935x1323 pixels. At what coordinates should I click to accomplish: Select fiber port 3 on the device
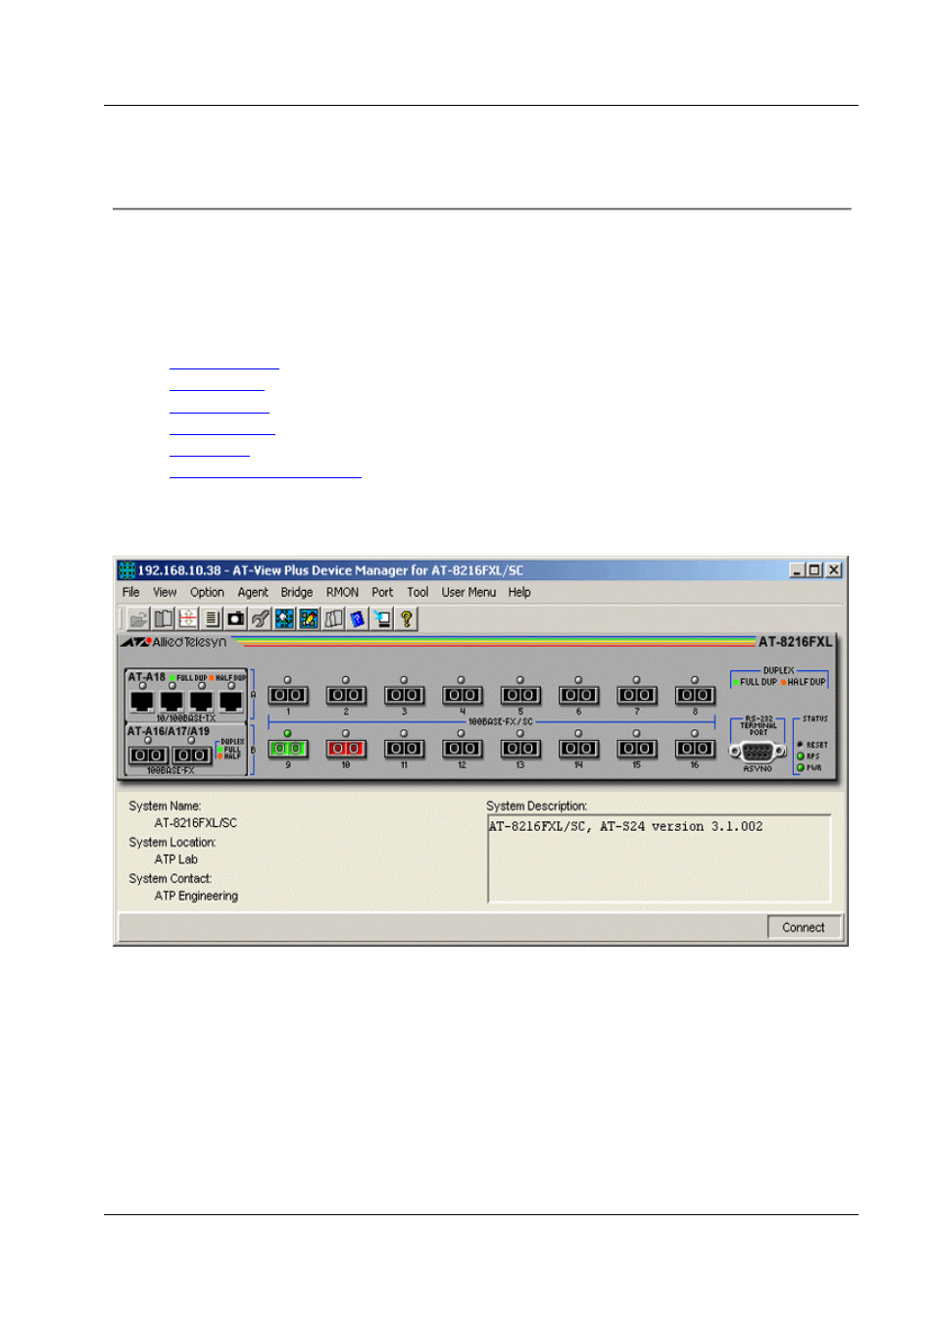click(404, 696)
